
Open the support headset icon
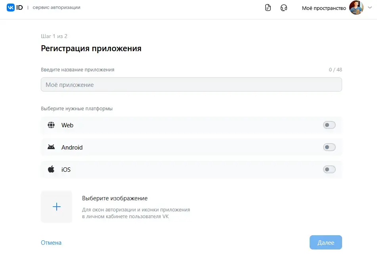coord(284,8)
